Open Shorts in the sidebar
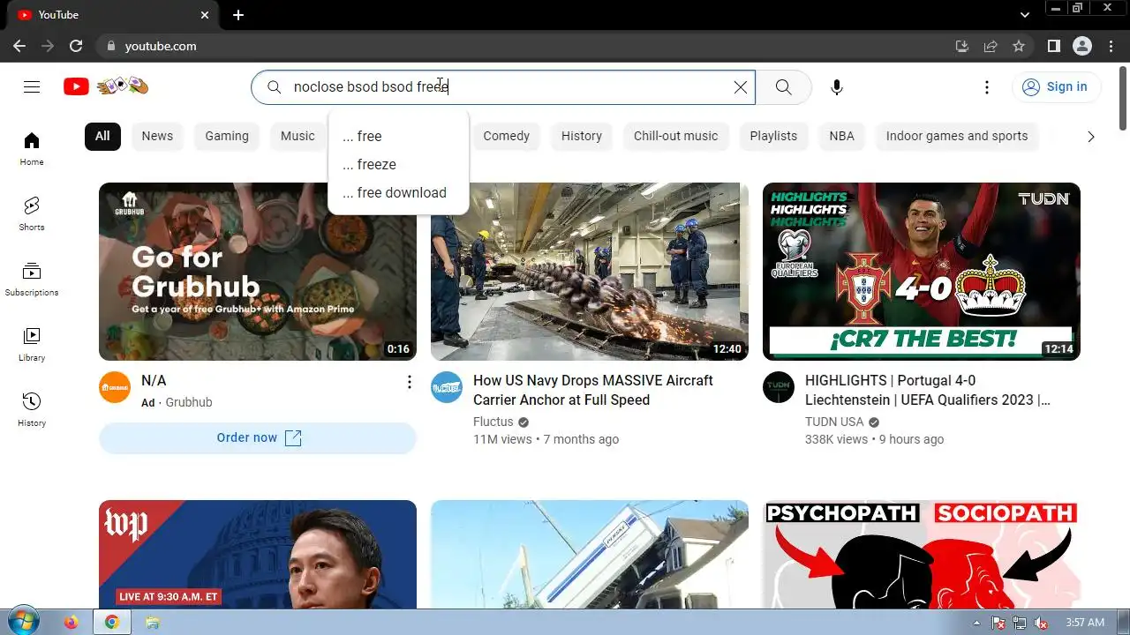 click(32, 213)
